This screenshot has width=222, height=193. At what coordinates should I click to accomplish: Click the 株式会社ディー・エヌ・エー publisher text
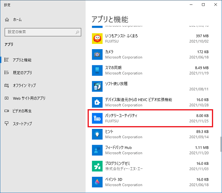coord(124,169)
